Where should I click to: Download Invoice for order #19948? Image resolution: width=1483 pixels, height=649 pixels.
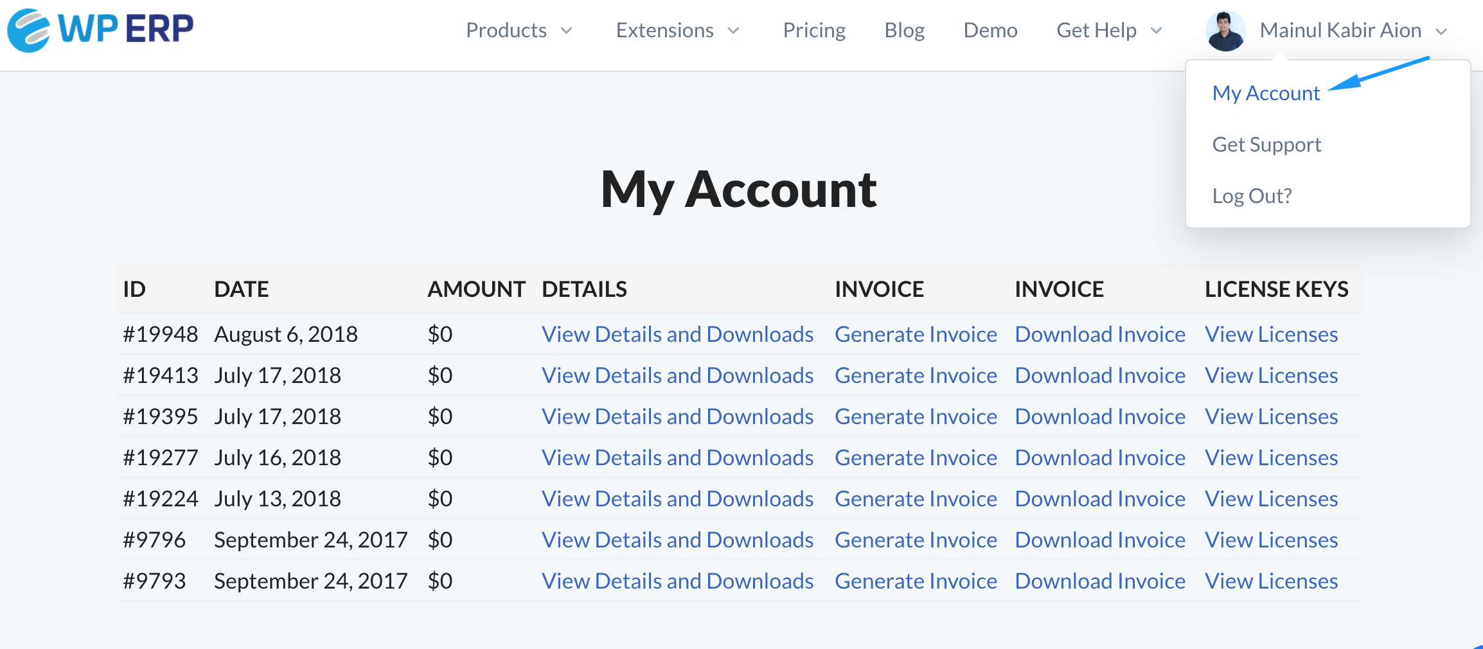(1100, 334)
